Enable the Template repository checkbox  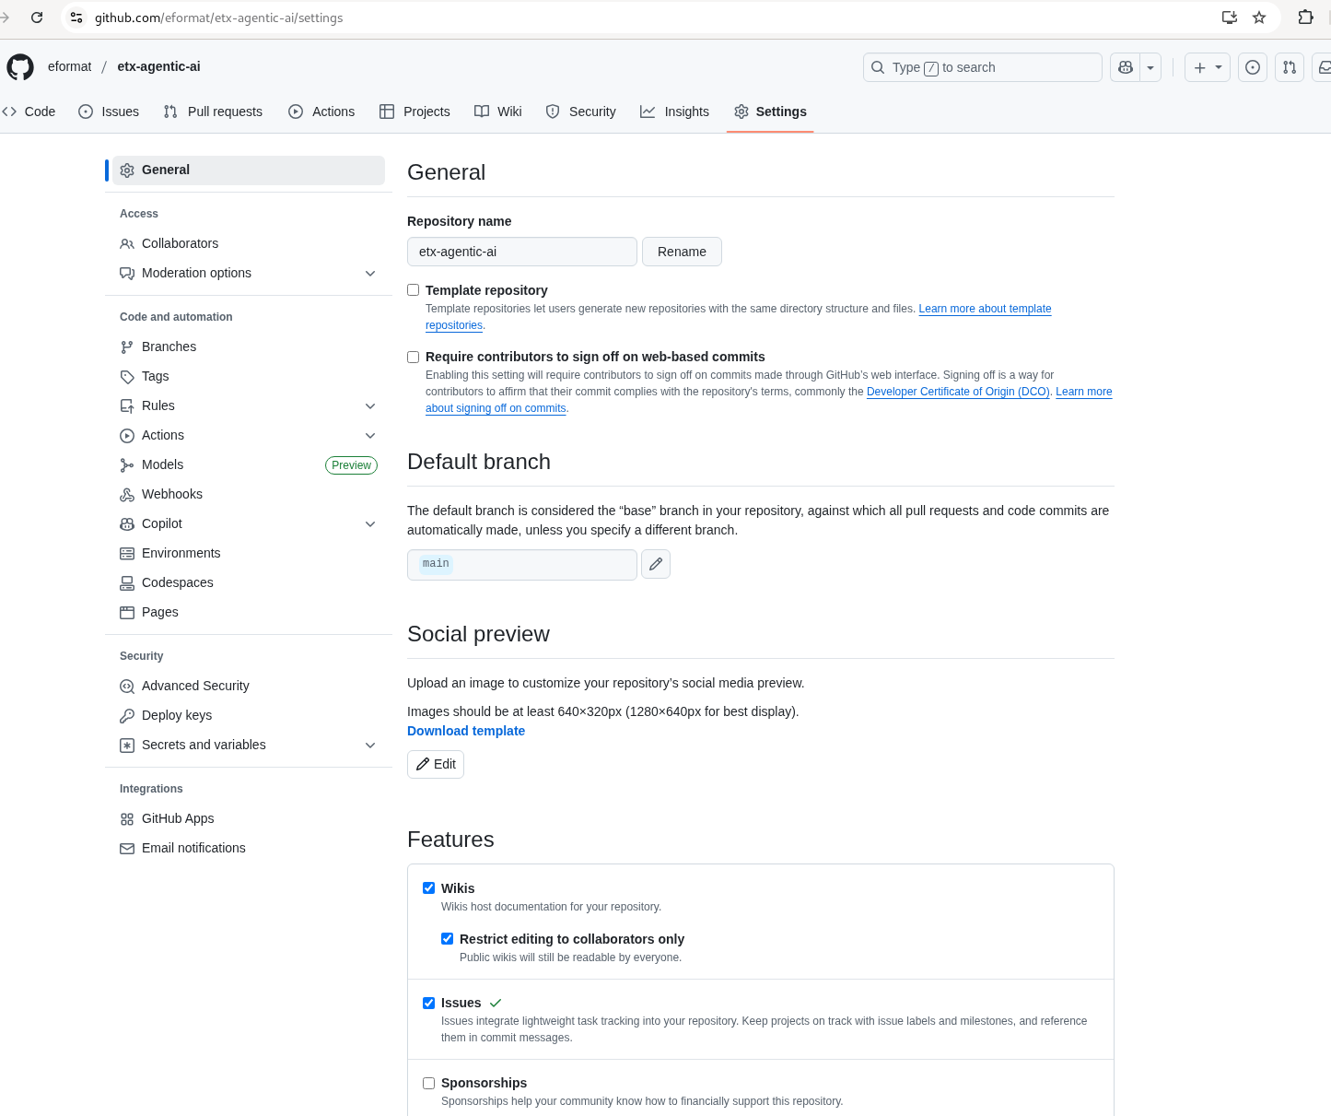[x=414, y=290]
